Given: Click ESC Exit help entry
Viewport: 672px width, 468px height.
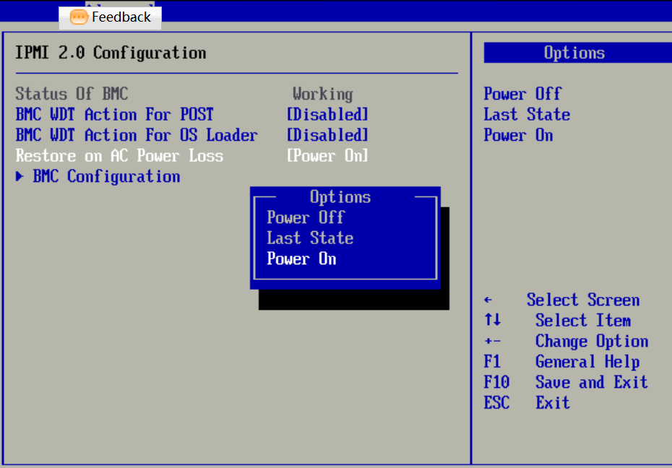Looking at the screenshot, I should (x=527, y=403).
